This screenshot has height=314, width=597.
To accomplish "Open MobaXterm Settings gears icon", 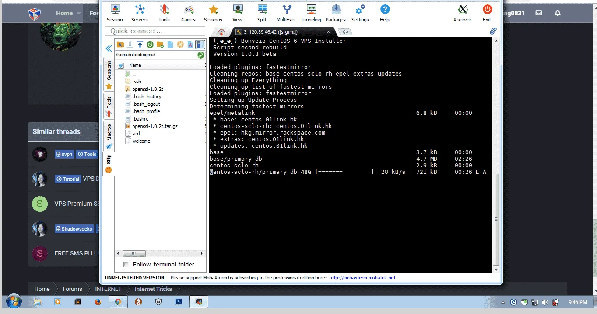I will pyautogui.click(x=360, y=13).
